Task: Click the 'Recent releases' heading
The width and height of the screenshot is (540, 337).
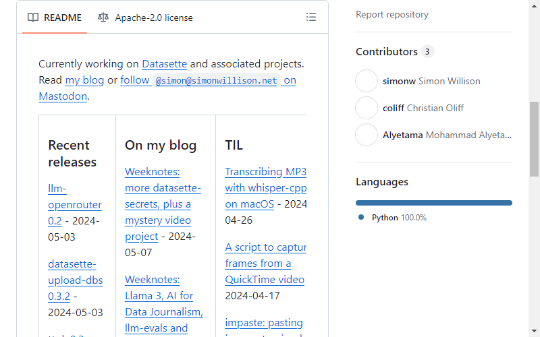Action: click(x=72, y=154)
